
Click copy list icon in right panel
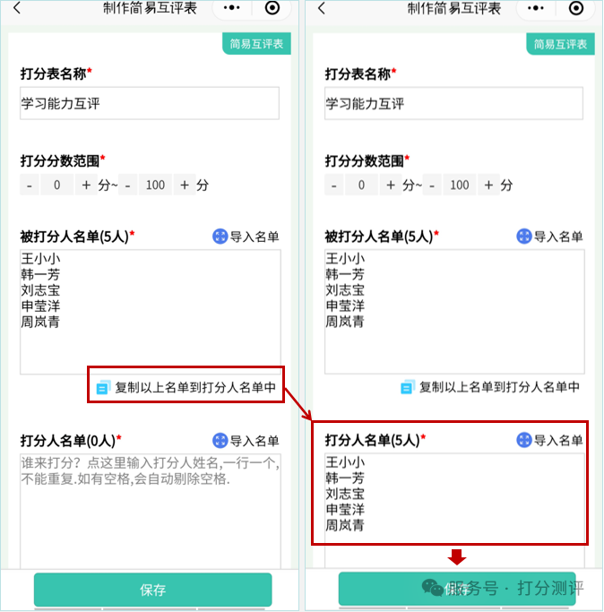pyautogui.click(x=408, y=388)
